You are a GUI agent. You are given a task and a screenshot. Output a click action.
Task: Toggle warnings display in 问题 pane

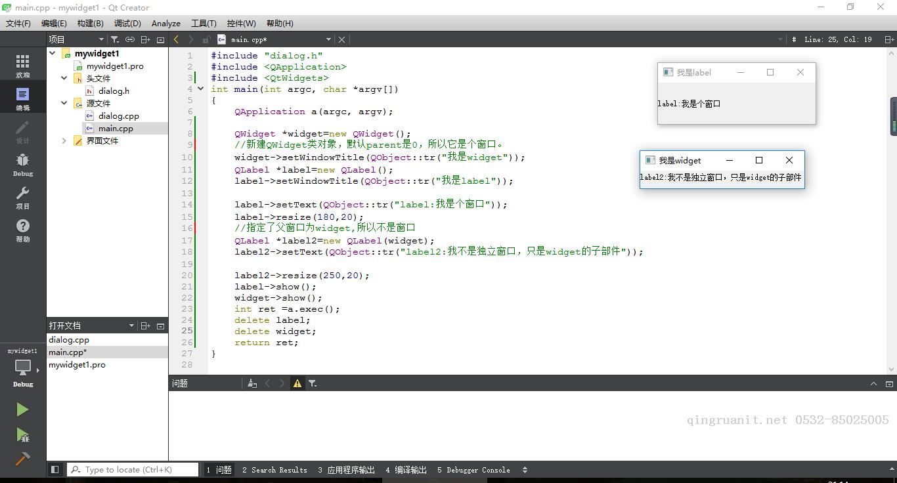(297, 383)
